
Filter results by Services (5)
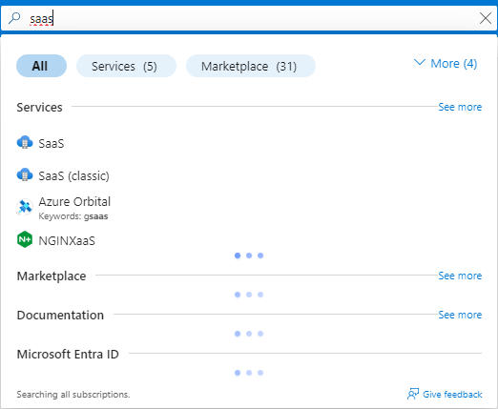(x=126, y=66)
